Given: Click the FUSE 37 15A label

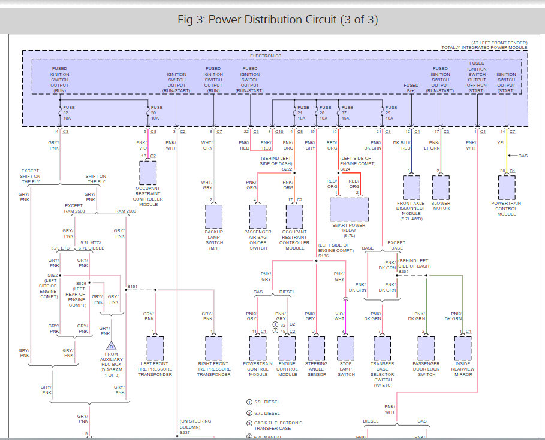Looking at the screenshot, I should point(347,113).
